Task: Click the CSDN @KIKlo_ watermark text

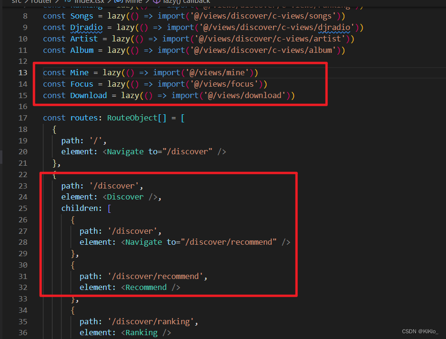Action: (421, 331)
